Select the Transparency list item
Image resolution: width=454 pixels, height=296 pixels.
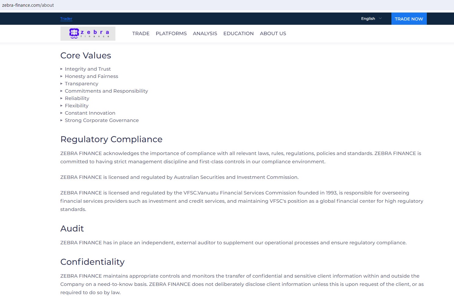click(x=82, y=84)
